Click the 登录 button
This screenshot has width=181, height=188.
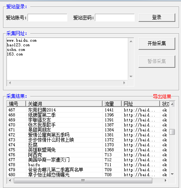[x=157, y=18]
